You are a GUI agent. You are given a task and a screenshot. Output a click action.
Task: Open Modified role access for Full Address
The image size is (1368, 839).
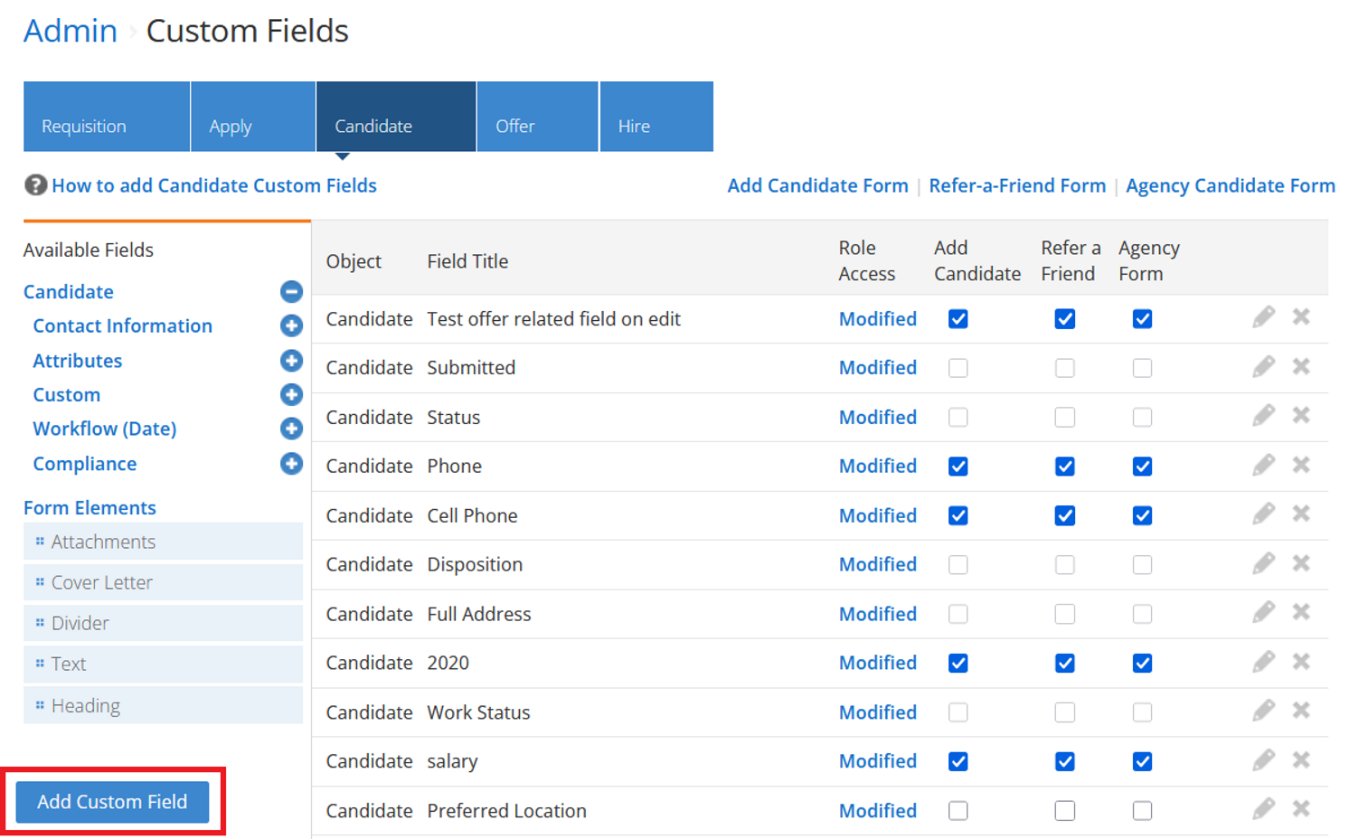pyautogui.click(x=877, y=614)
